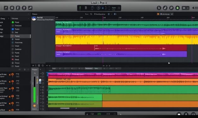Click the green readout in the bottom transport bar

coord(99,114)
